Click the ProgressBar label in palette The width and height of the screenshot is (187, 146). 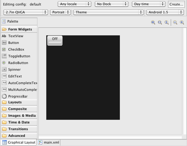pos(18,96)
